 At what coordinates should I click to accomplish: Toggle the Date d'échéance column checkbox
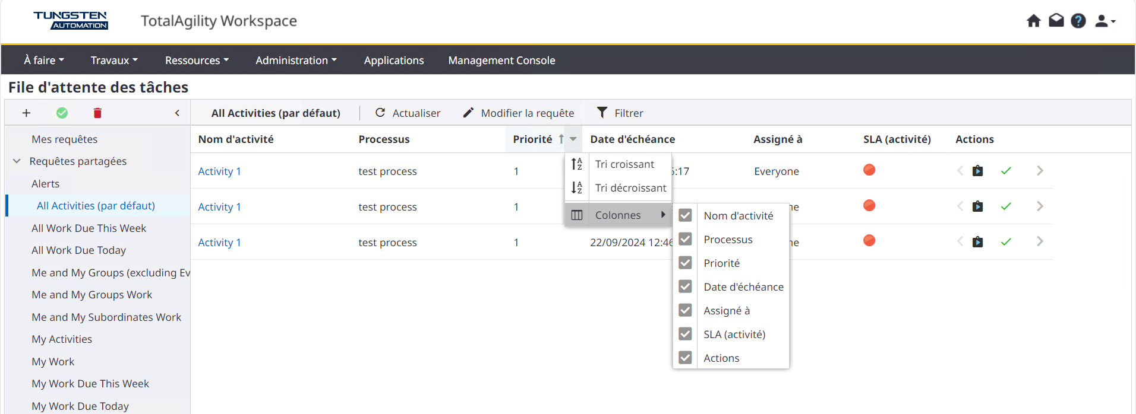685,286
